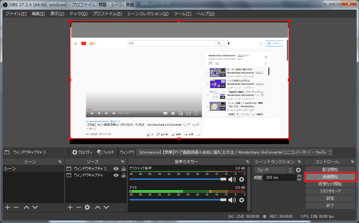Decrease the transition duration with down arrow
This screenshot has height=223, width=359.
point(299,179)
